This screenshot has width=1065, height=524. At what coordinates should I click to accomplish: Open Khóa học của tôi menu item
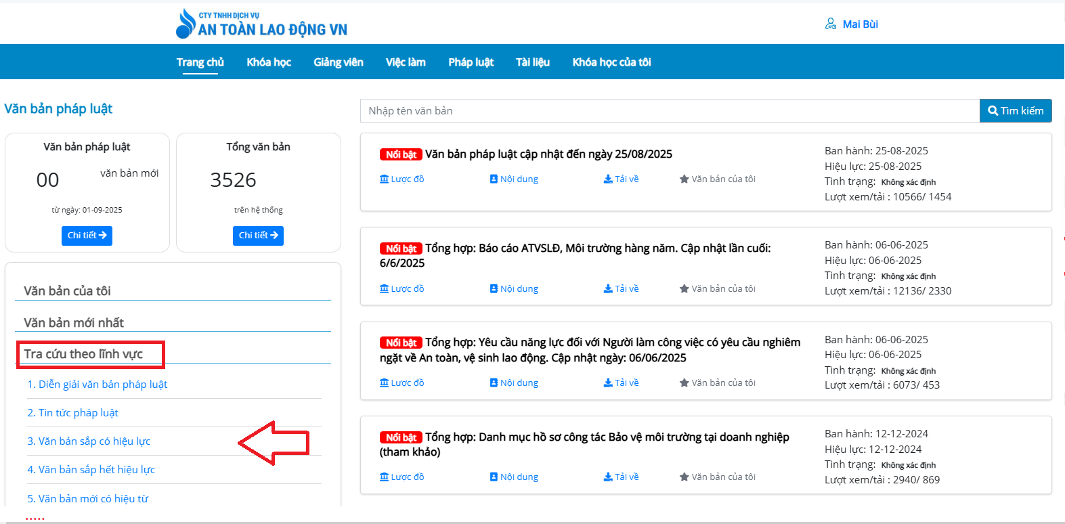pyautogui.click(x=611, y=62)
